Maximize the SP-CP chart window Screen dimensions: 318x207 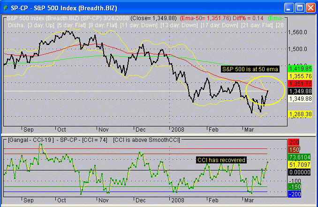[300, 8]
